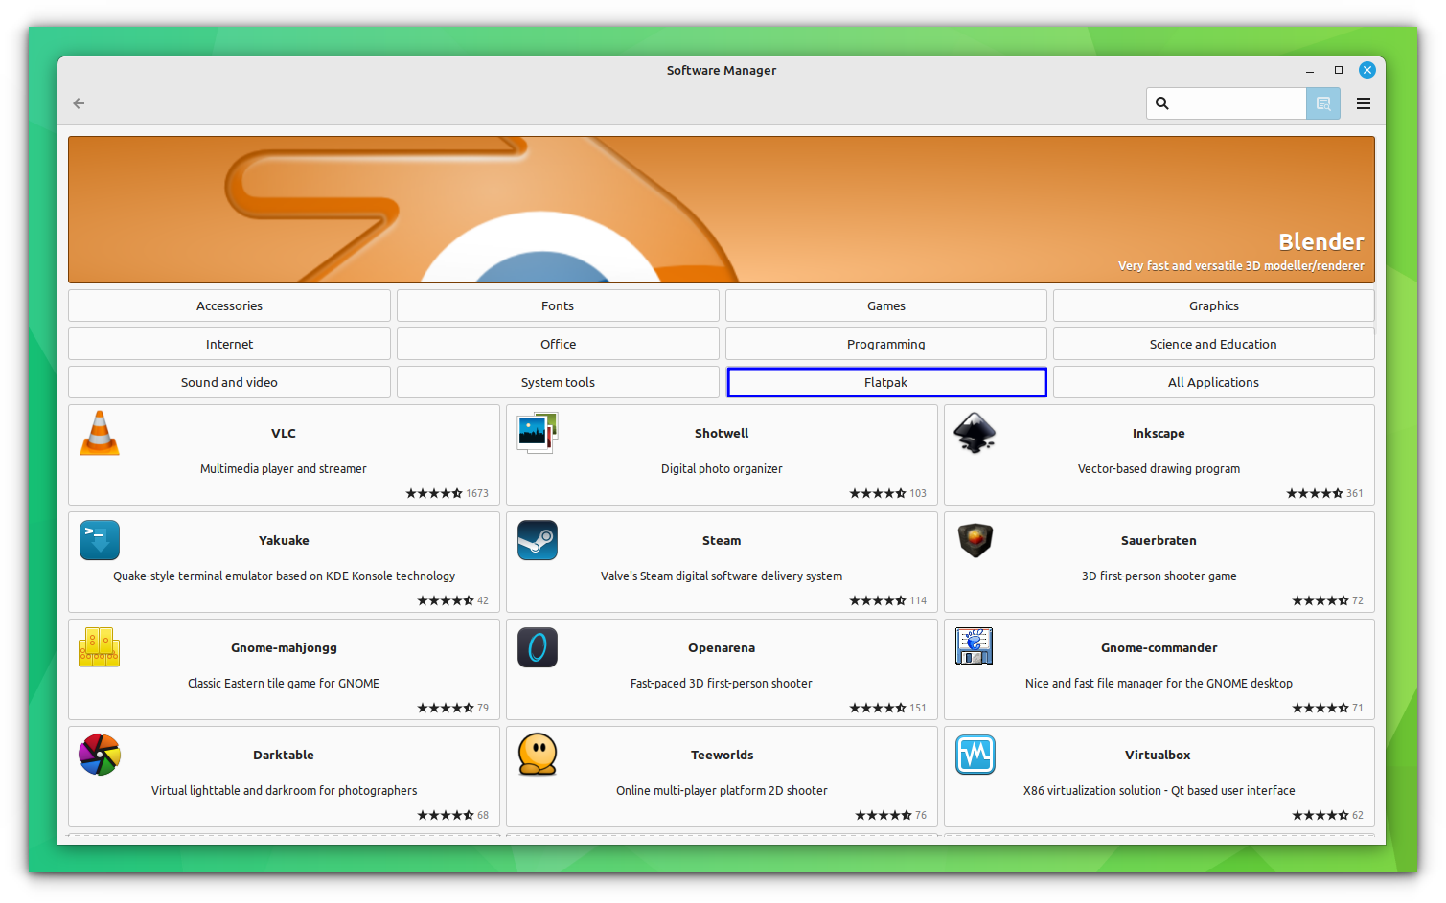Click the Darktable color-wheel icon
This screenshot has width=1446, height=903.
click(100, 755)
